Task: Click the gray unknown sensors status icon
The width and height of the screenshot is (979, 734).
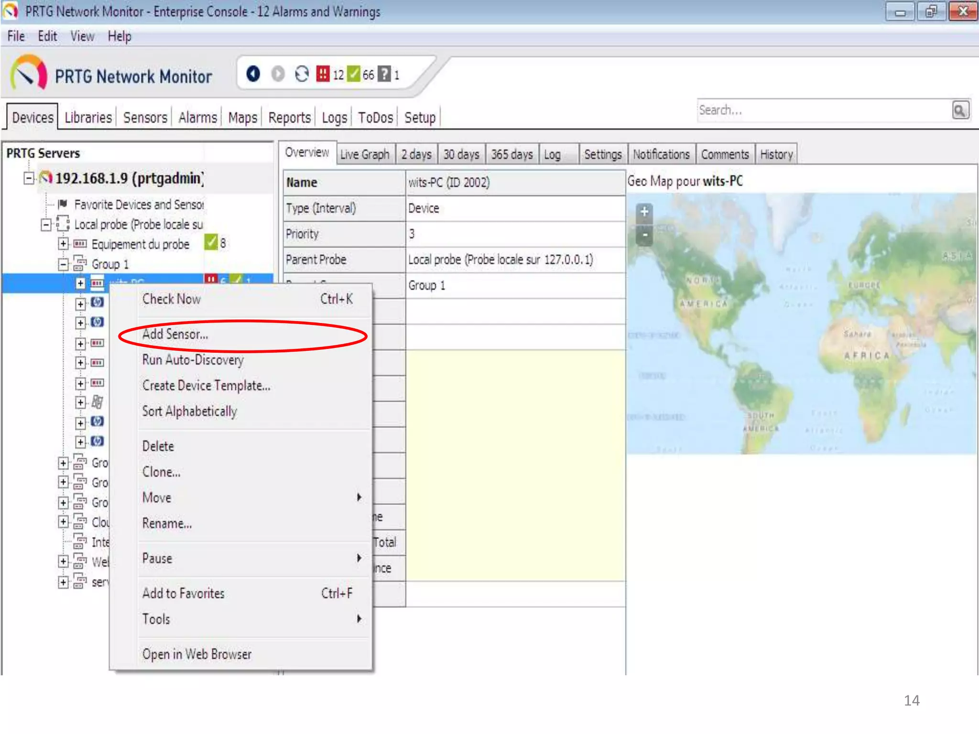Action: pyautogui.click(x=384, y=74)
